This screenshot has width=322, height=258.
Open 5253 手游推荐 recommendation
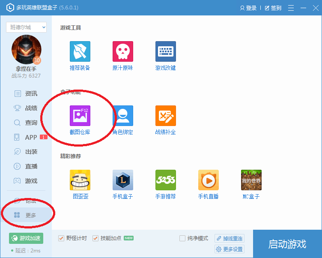tap(166, 184)
